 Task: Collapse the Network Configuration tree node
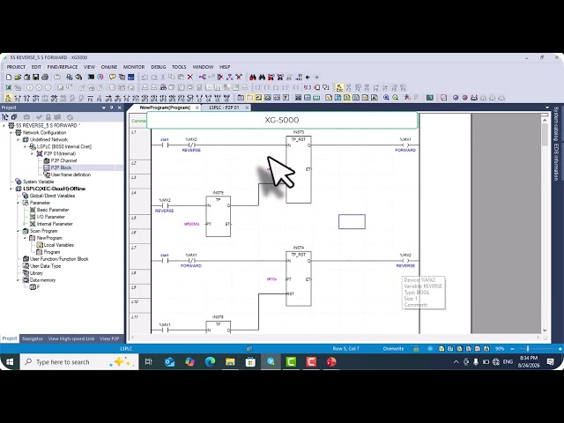coord(11,132)
